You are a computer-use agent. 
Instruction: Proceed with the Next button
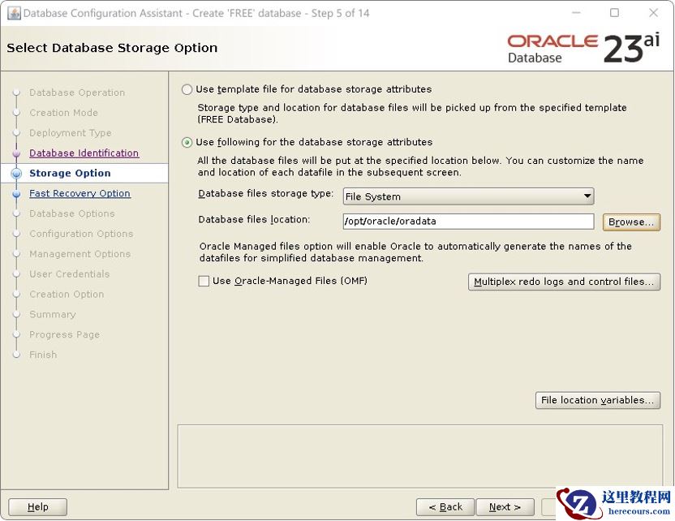point(505,506)
